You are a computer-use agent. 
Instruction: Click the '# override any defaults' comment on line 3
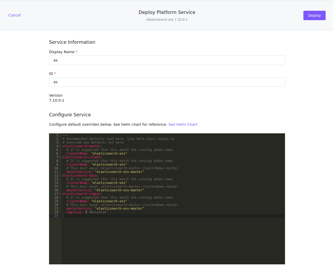pos(94,143)
